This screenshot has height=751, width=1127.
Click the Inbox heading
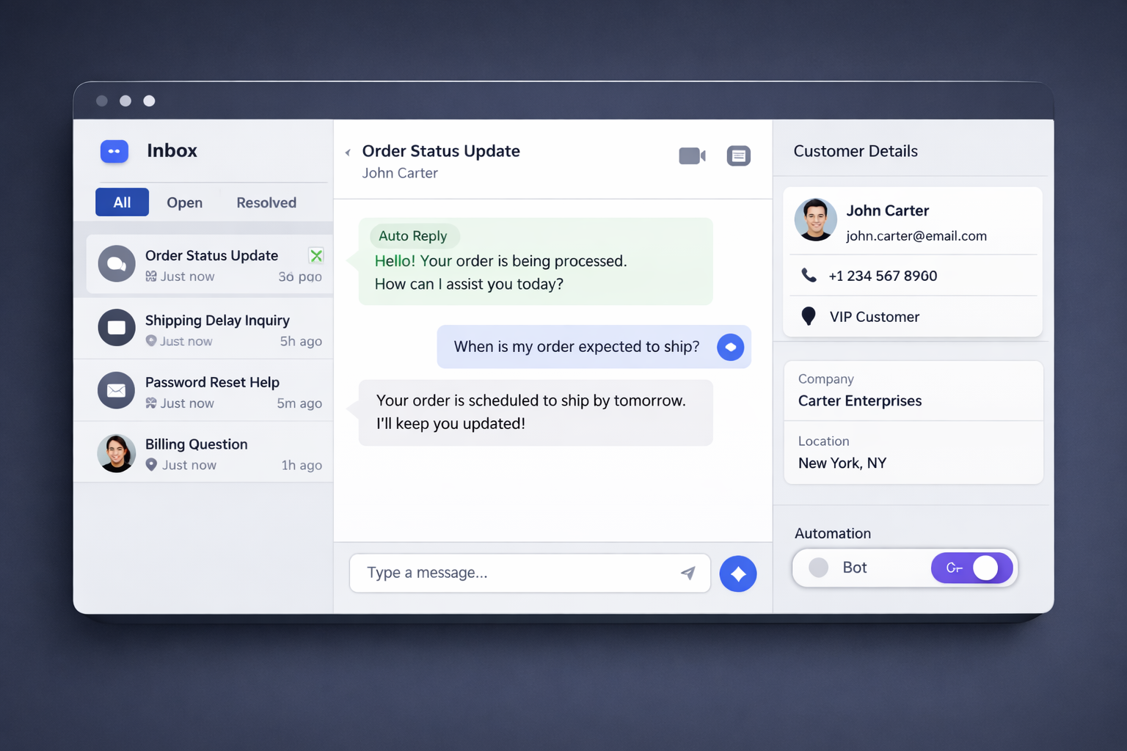click(172, 151)
